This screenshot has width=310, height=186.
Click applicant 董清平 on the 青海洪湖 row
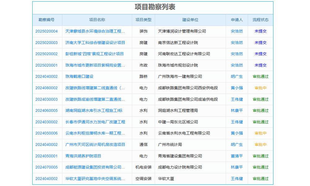pos(237,156)
